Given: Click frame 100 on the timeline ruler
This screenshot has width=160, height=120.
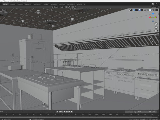Looking at the screenshot, I should tap(48, 114).
